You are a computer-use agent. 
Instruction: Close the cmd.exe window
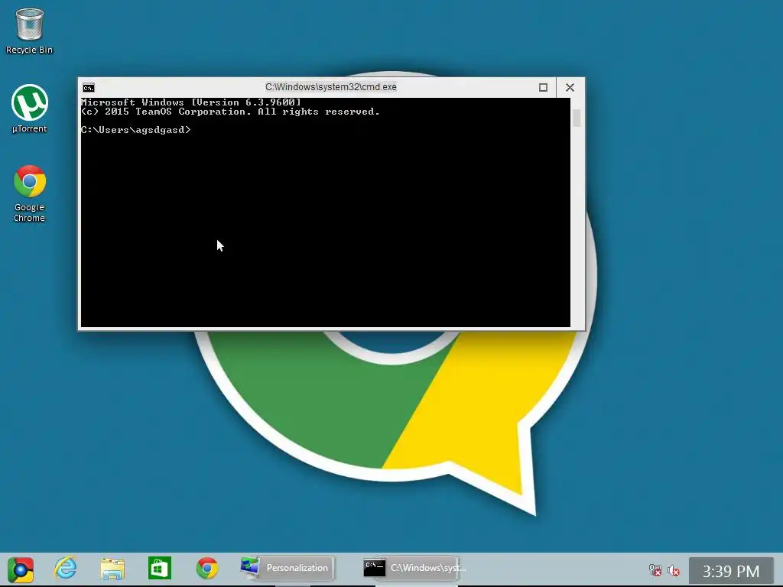point(570,87)
